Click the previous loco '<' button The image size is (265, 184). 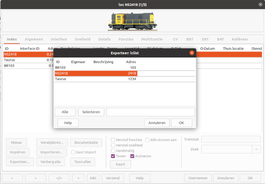12,178
